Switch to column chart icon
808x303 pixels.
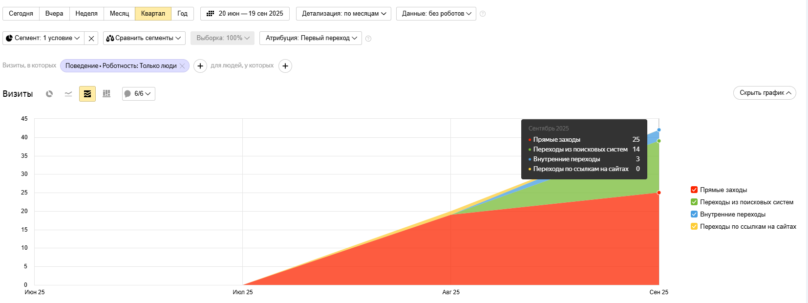point(106,94)
